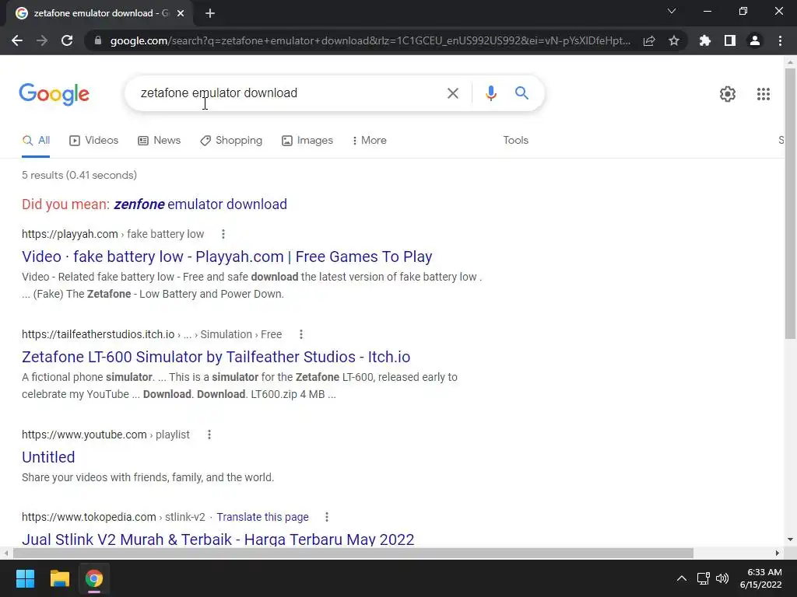797x597 pixels.
Task: Open Video fake battery low Playyah result
Action: click(226, 257)
